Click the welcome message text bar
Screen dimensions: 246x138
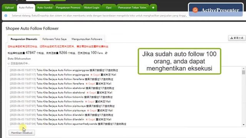99,16
